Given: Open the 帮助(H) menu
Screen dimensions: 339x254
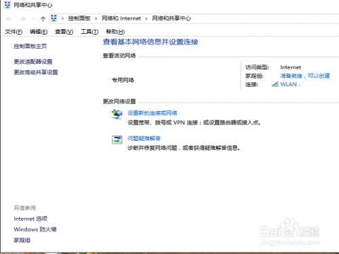Looking at the screenshot, I should 115,32.
